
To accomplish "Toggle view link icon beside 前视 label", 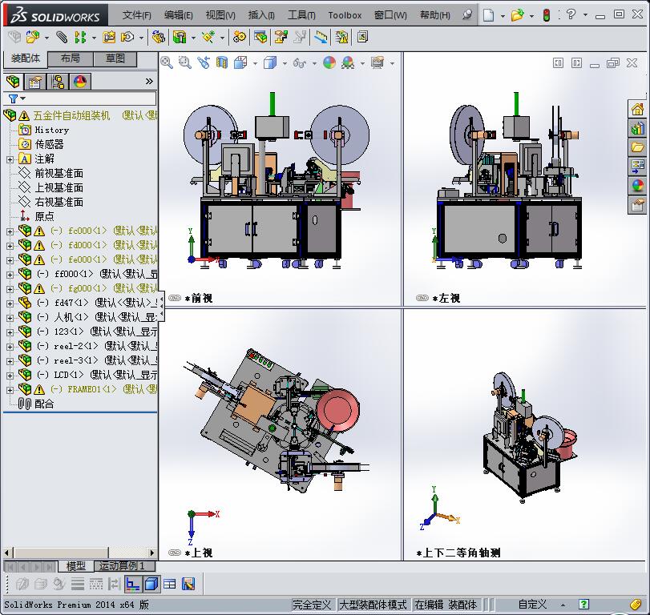I will click(175, 298).
